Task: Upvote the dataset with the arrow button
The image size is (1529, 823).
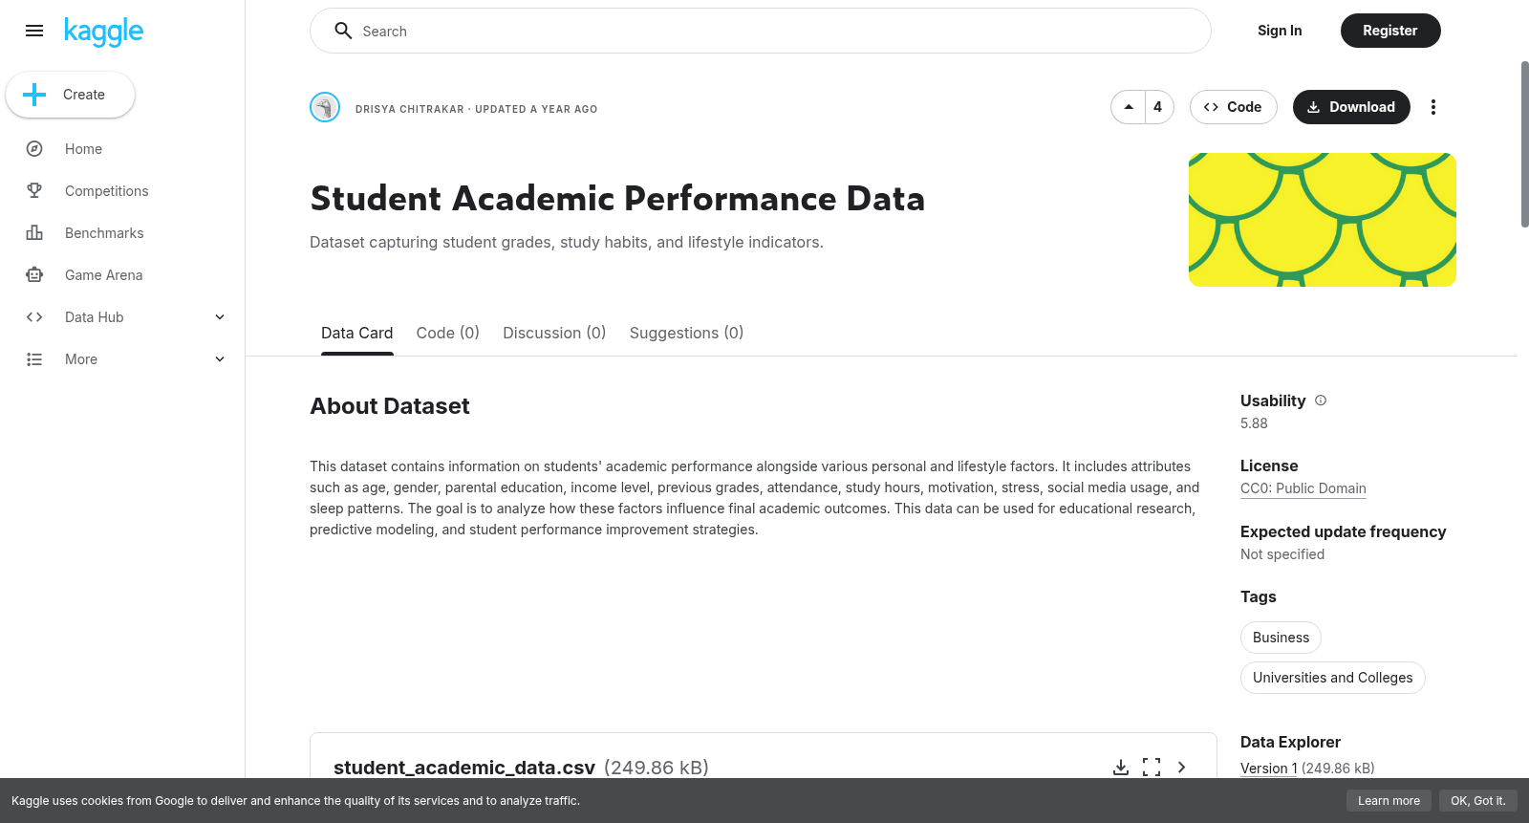Action: tap(1129, 107)
